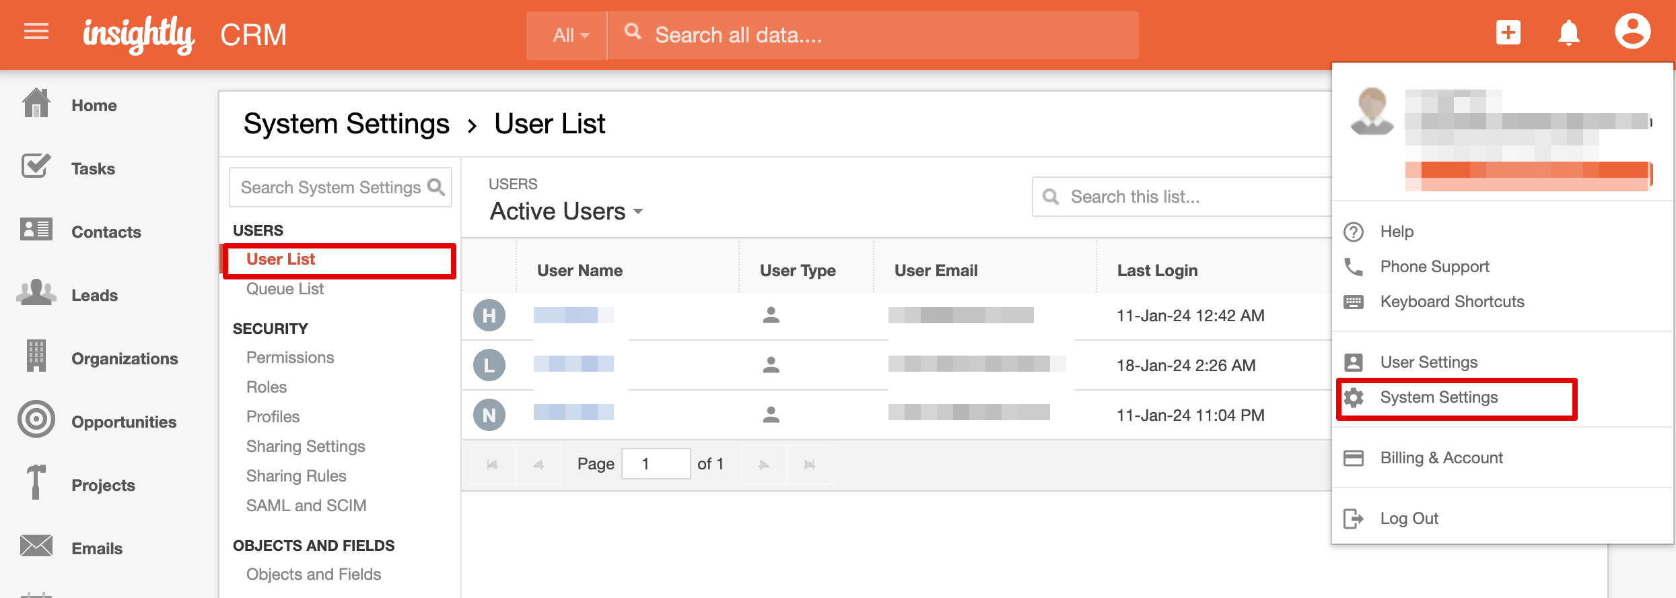Open the Queue List settings page

tap(285, 289)
